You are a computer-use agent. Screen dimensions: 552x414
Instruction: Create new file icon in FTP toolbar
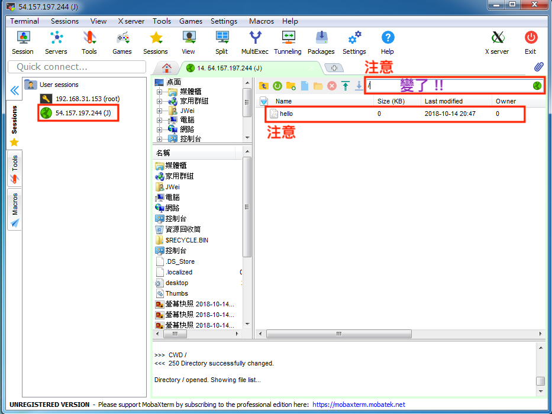pyautogui.click(x=305, y=86)
